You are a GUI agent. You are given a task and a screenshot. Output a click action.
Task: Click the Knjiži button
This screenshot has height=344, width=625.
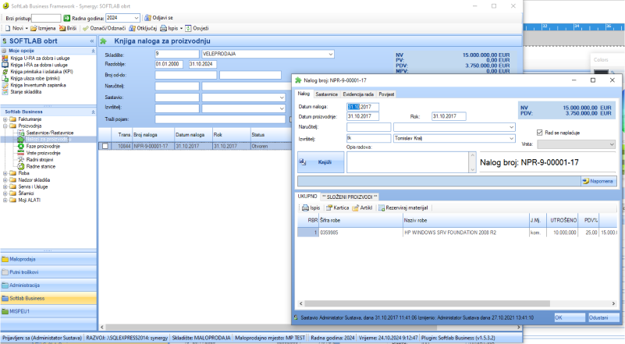point(321,161)
